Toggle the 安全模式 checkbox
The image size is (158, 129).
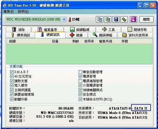[80, 94]
